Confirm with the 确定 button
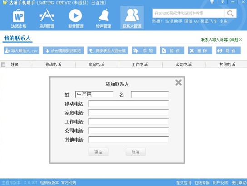 click(98, 152)
